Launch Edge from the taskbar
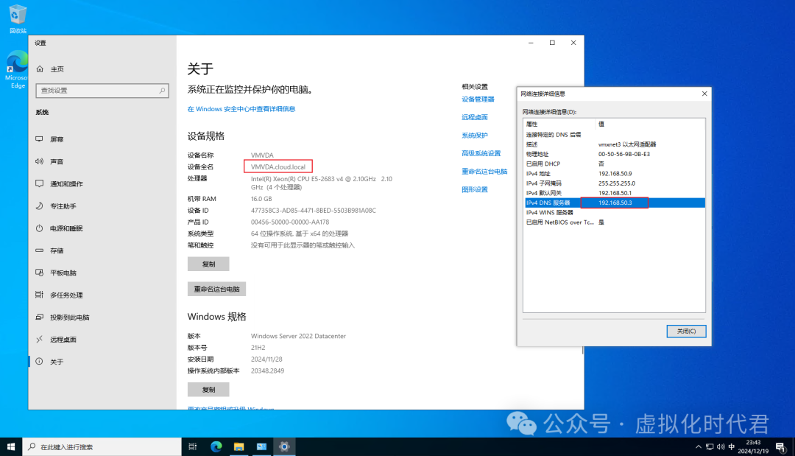This screenshot has height=456, width=795. (216, 447)
